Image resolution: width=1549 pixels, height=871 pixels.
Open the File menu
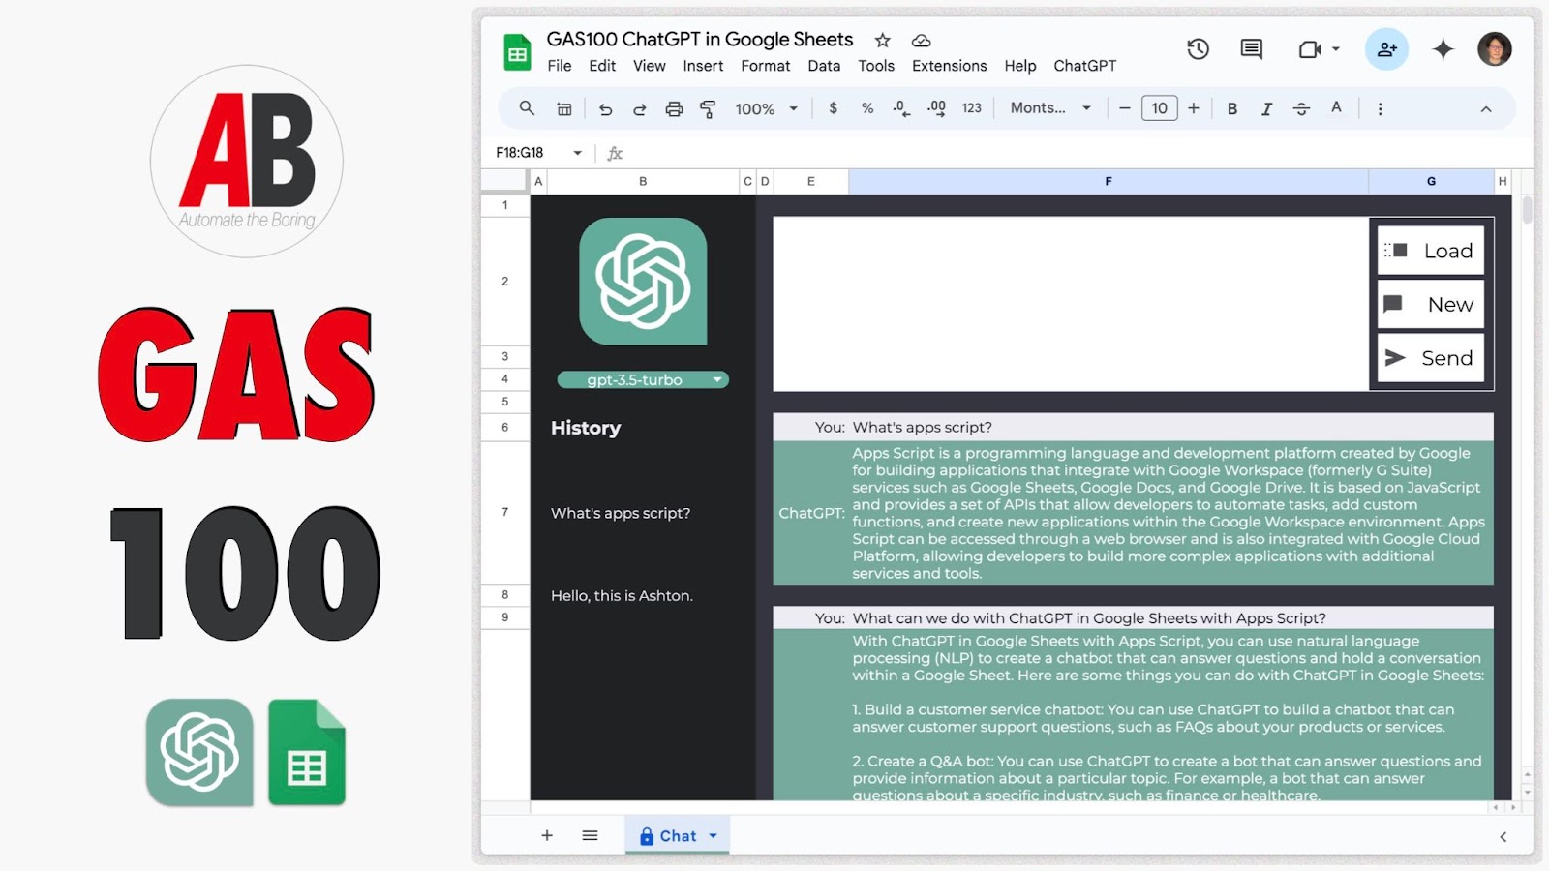[x=559, y=66]
